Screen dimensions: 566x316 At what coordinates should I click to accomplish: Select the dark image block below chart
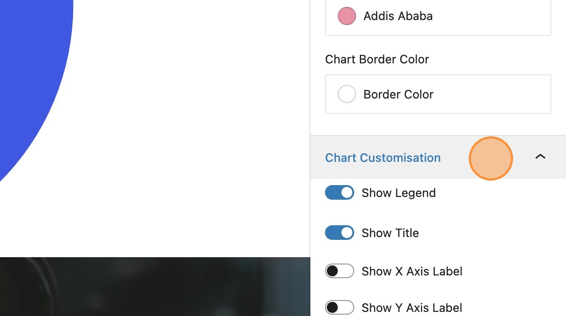point(155,287)
